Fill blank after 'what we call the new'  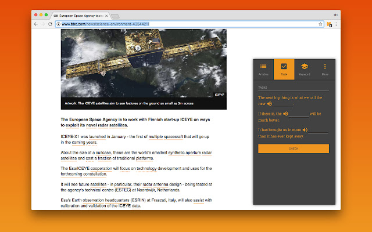coord(282,104)
